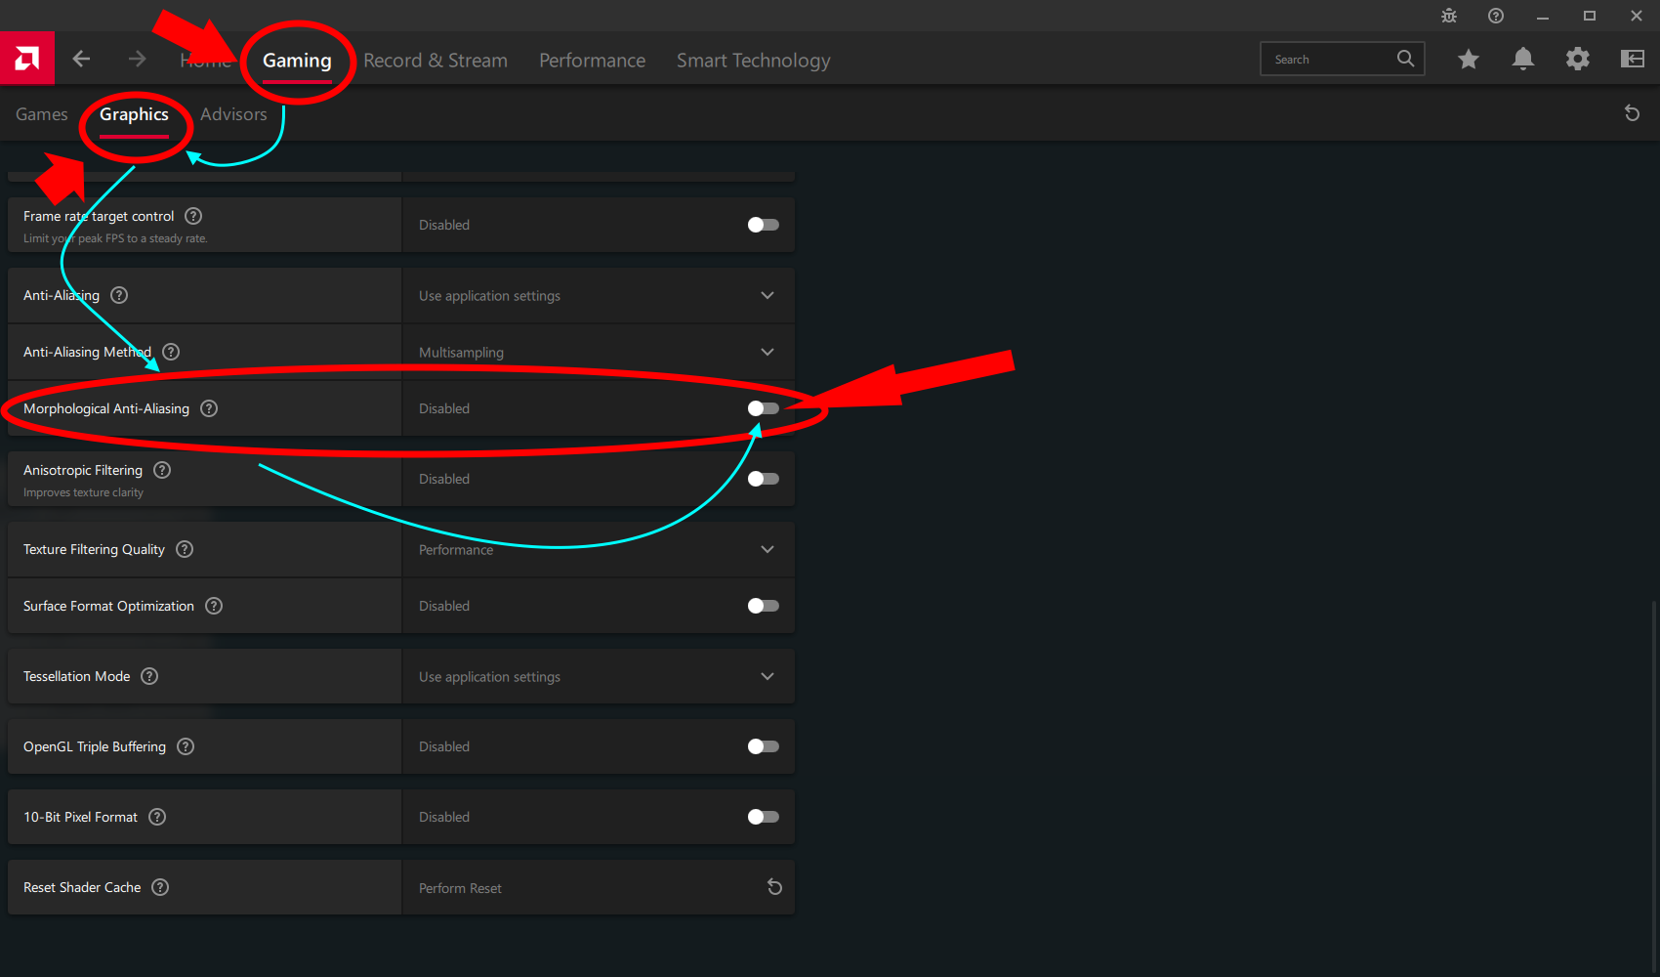This screenshot has height=977, width=1660.
Task: Show help for Morphological Anti-Aliasing
Action: pos(209,408)
